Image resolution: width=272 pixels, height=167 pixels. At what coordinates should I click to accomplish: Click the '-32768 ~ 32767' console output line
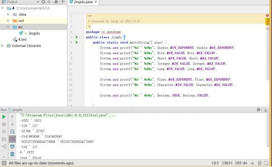coord(33,131)
